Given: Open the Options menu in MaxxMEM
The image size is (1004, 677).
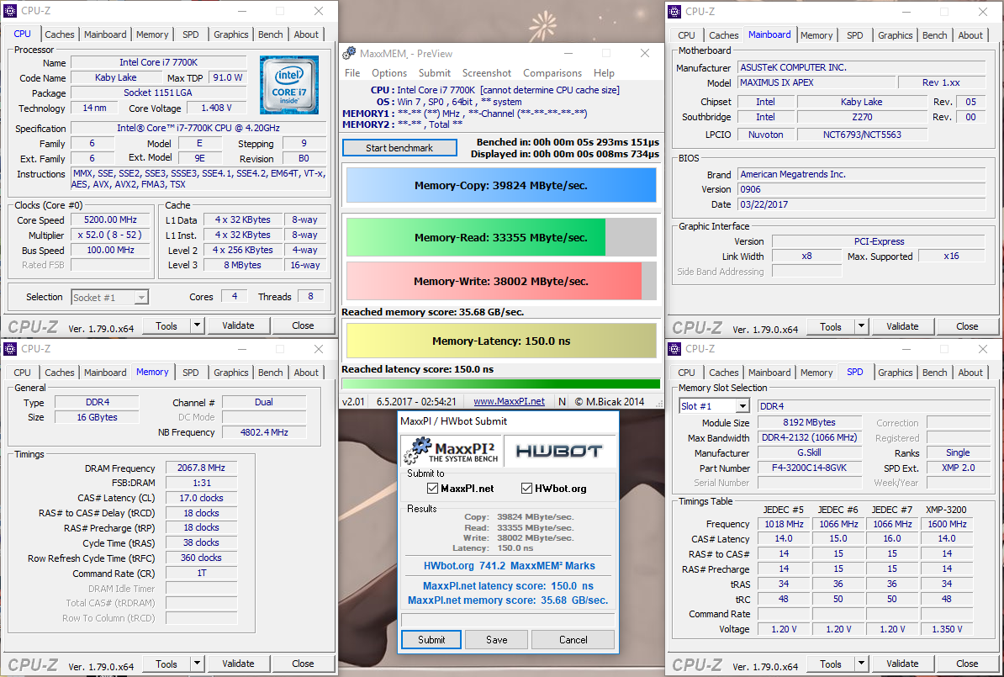Looking at the screenshot, I should pyautogui.click(x=389, y=73).
